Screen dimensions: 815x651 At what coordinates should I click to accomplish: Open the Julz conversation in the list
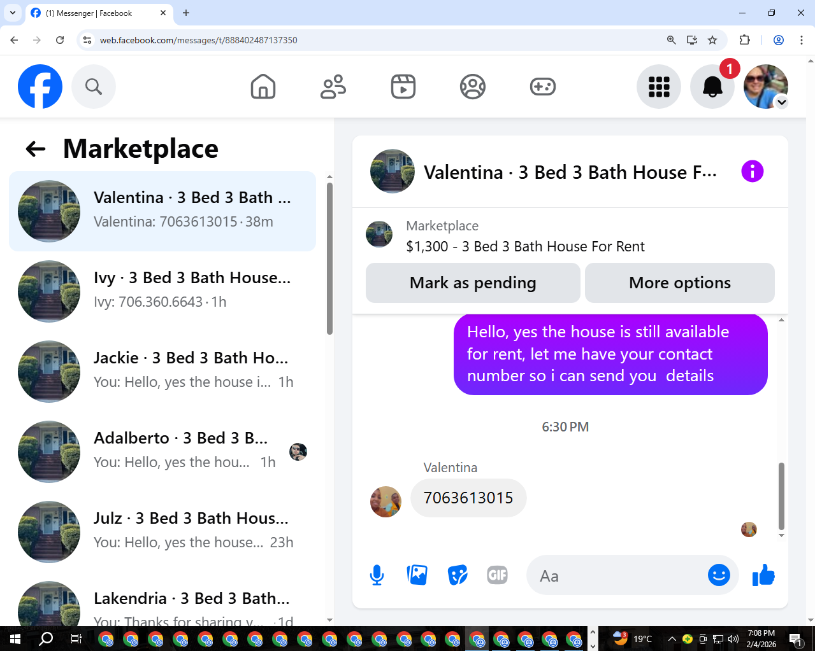[162, 532]
